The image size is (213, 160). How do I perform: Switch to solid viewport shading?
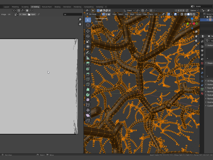[189, 14]
